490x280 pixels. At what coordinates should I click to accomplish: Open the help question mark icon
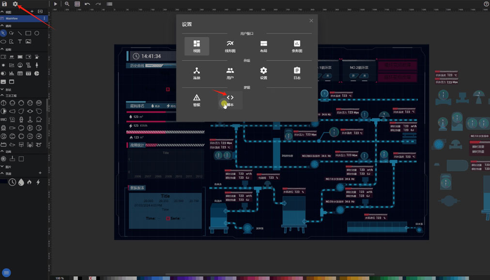pyautogui.click(x=486, y=4)
